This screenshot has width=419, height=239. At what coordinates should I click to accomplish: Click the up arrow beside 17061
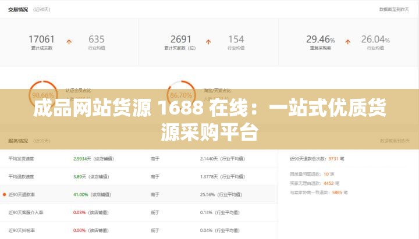coord(69,42)
